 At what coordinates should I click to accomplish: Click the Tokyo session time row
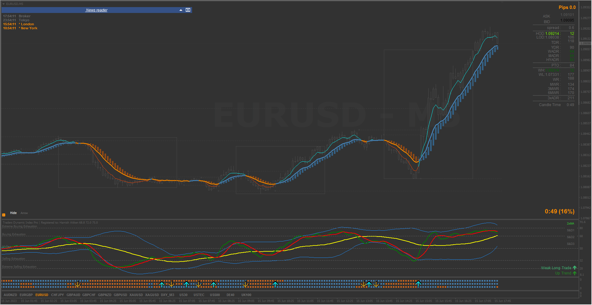click(x=16, y=20)
